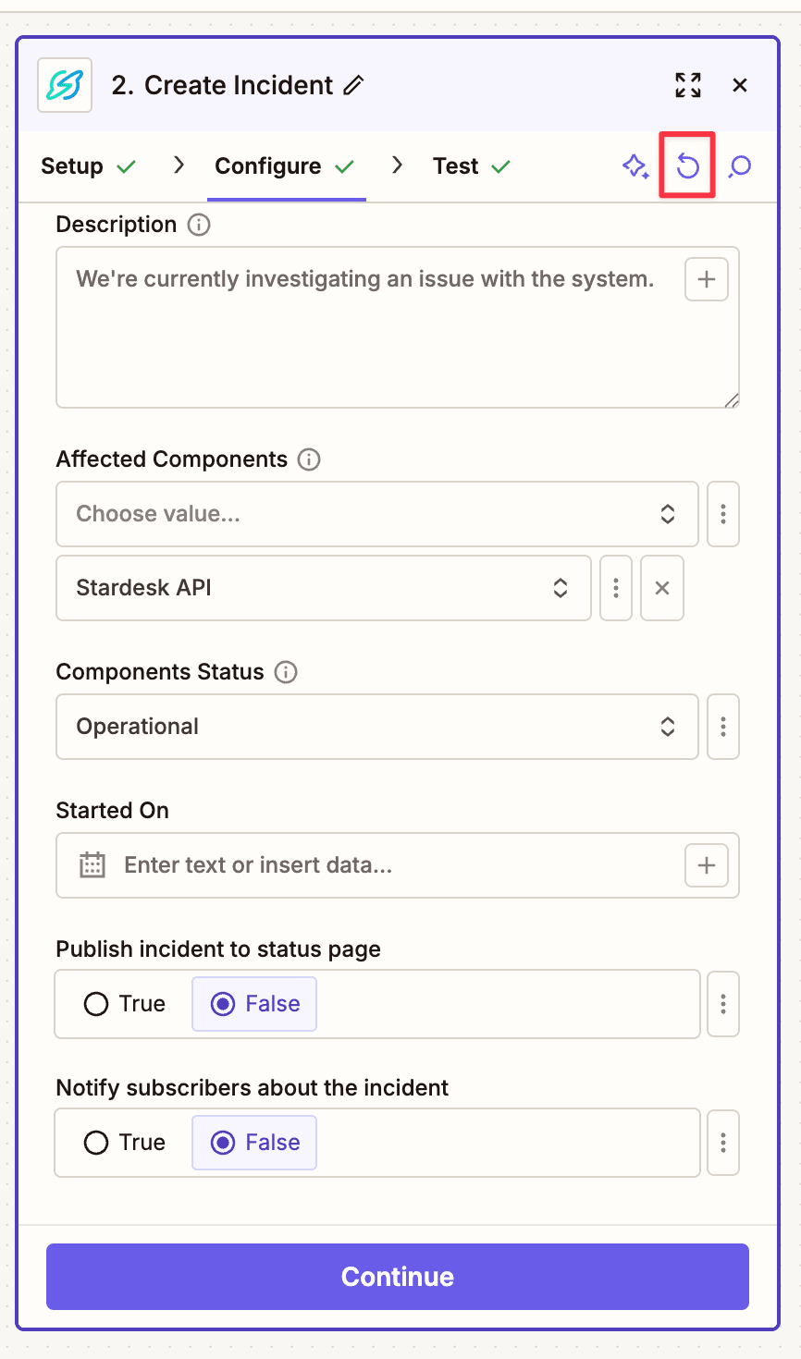Select True for publishing incident to status page
Screen dimensions: 801x1359
click(x=124, y=1003)
